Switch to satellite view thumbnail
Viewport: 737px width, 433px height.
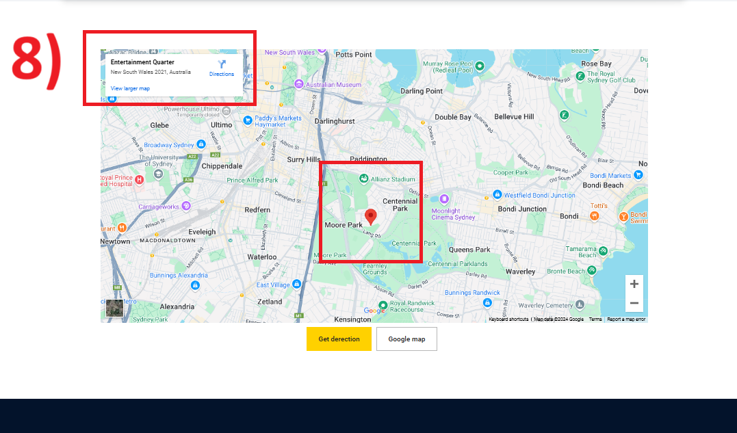click(x=114, y=308)
